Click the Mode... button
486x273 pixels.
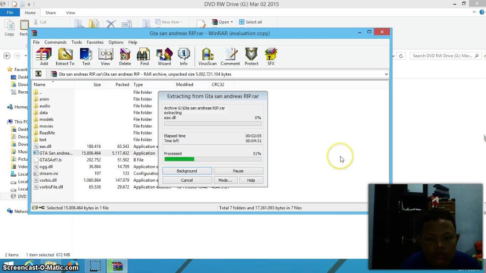pos(225,180)
